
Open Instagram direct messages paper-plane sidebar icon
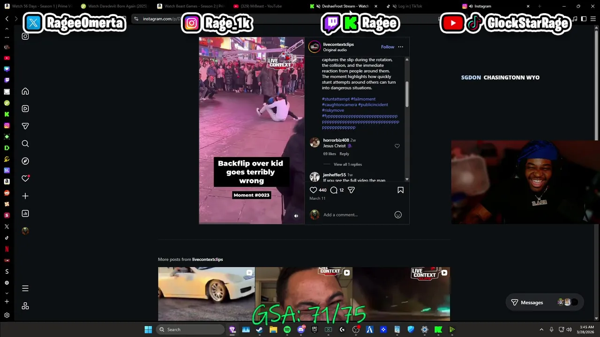click(x=25, y=126)
